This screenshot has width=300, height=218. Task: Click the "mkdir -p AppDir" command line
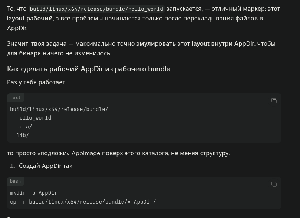point(34,193)
